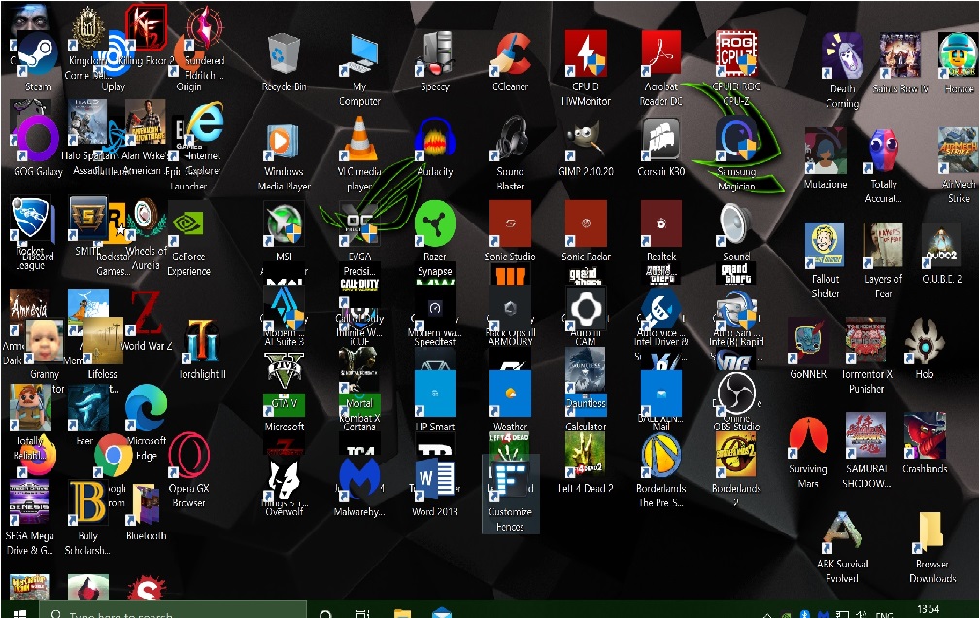Launch GOG Galaxy client
This screenshot has height=618, width=979.
[38, 139]
